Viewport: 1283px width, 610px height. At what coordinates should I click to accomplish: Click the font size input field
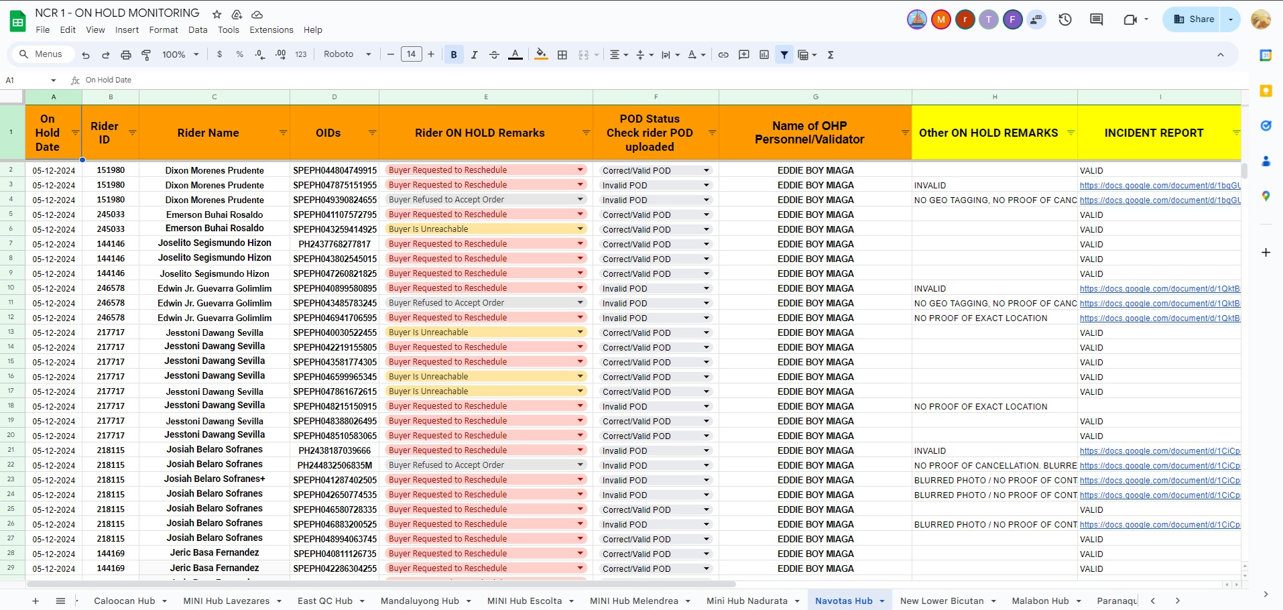point(411,54)
